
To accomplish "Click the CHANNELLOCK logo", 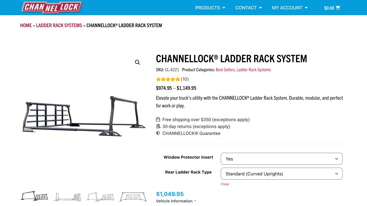I will 52,7.
